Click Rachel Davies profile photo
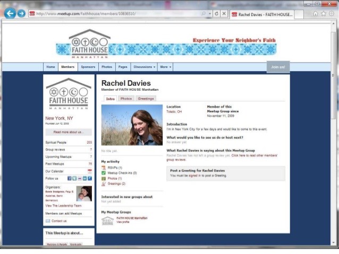This screenshot has width=339, height=254. tap(132, 125)
